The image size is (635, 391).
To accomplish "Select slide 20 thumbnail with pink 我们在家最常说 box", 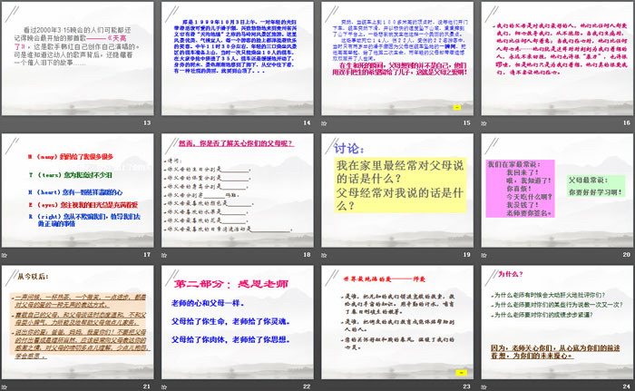I will coord(557,191).
